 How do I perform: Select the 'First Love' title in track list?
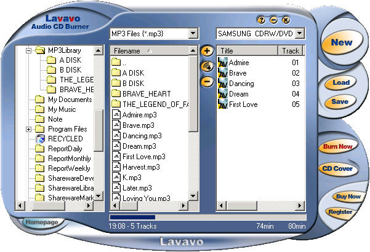pos(243,104)
